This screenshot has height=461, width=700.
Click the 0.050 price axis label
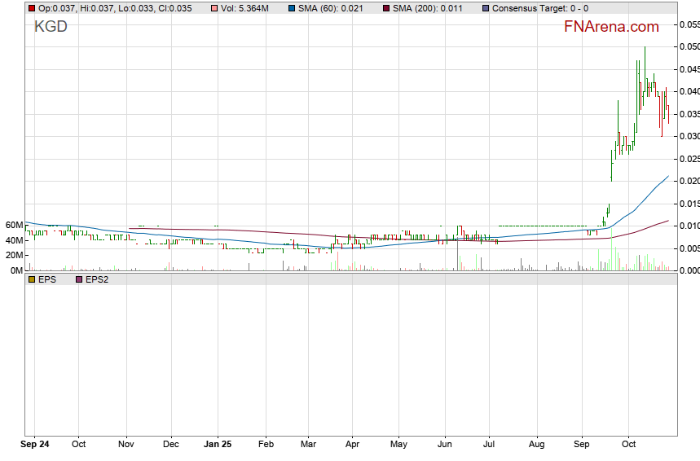[x=689, y=47]
